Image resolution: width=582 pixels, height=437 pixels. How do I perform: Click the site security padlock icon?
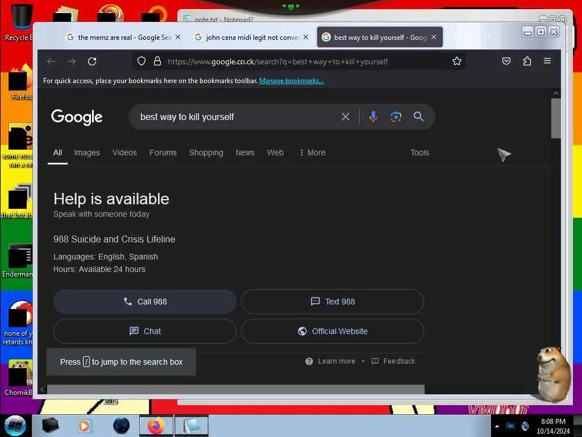tap(157, 61)
